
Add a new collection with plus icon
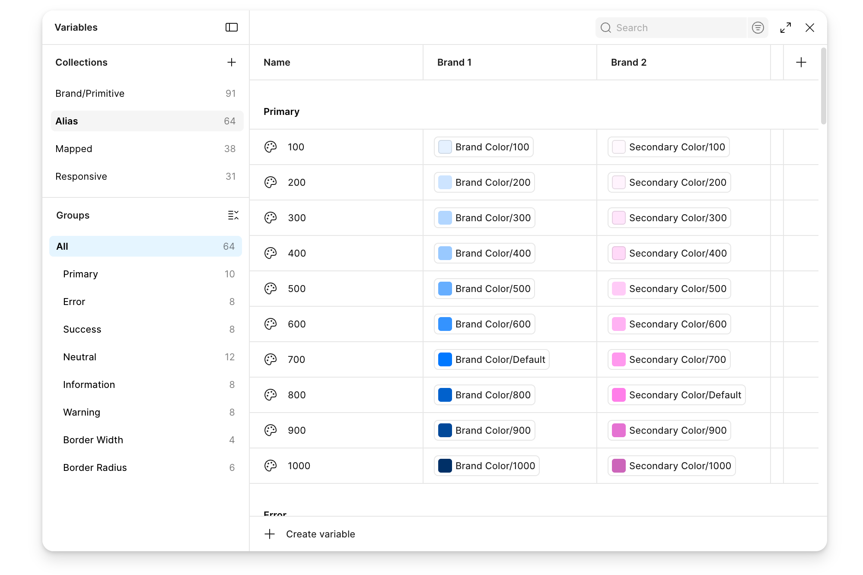pyautogui.click(x=232, y=62)
